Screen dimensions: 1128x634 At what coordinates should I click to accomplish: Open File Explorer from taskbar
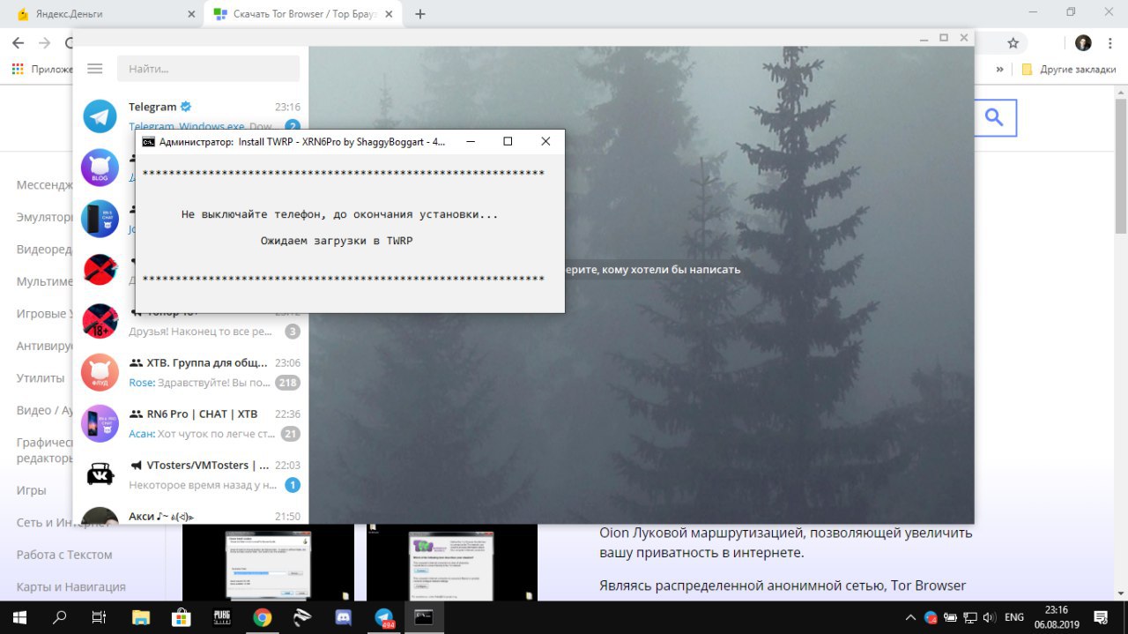coord(140,617)
